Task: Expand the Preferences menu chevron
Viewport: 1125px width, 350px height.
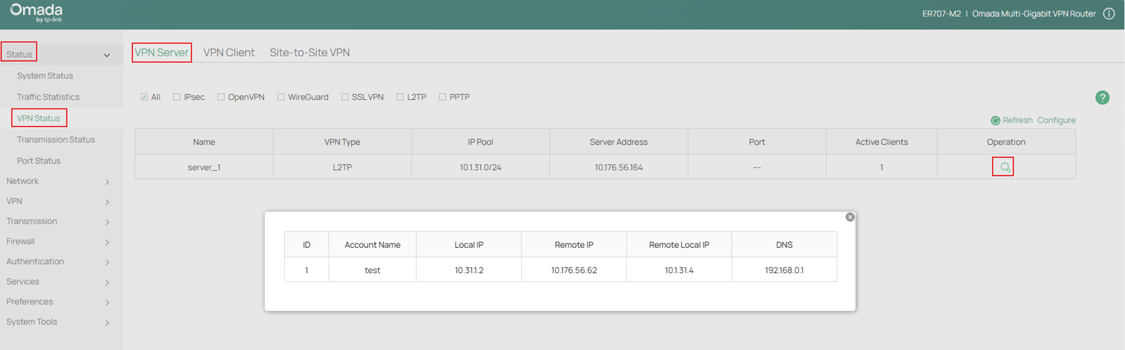Action: [107, 302]
